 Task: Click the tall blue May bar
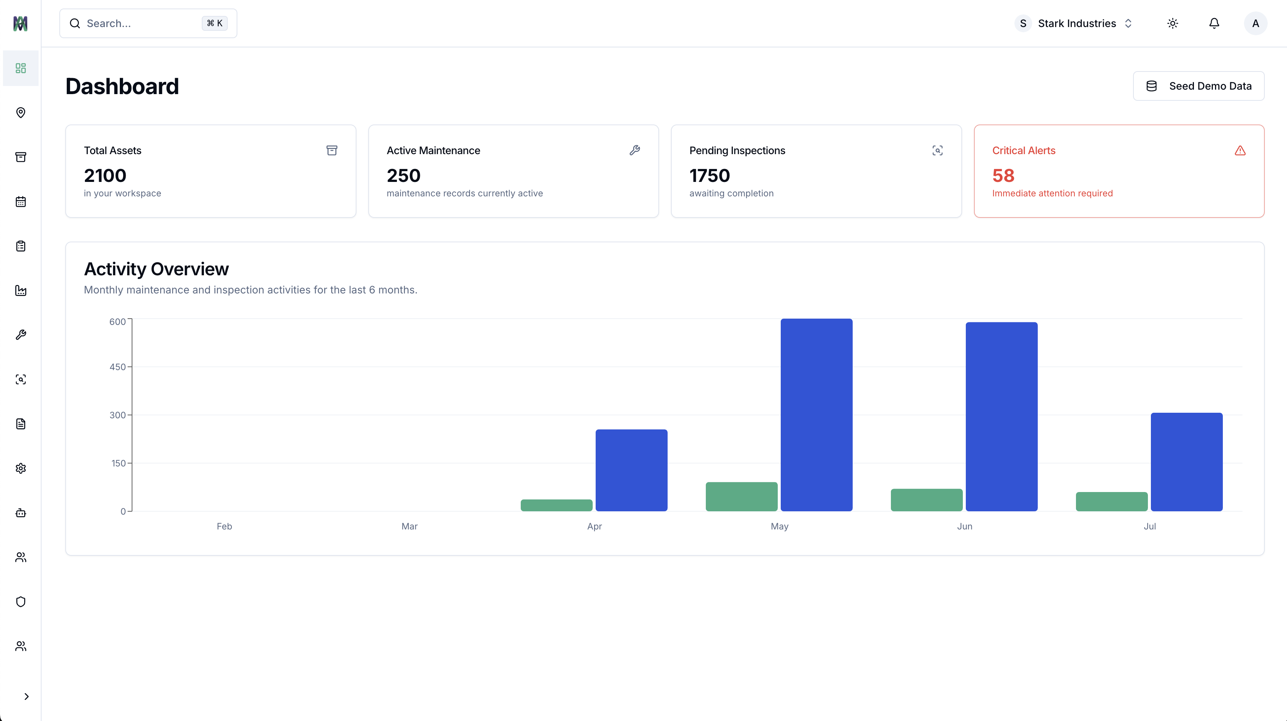(816, 414)
